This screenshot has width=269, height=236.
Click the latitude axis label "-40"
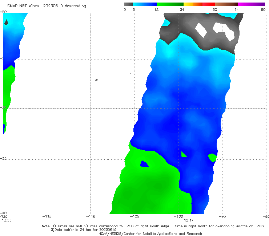(3, 213)
